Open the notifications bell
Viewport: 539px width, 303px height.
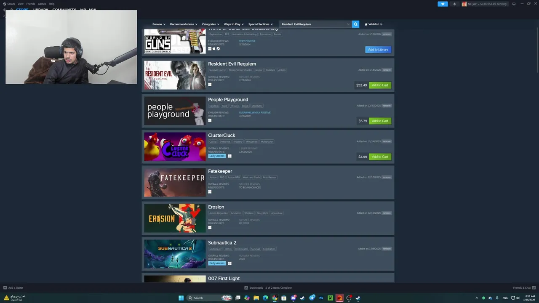pyautogui.click(x=454, y=4)
